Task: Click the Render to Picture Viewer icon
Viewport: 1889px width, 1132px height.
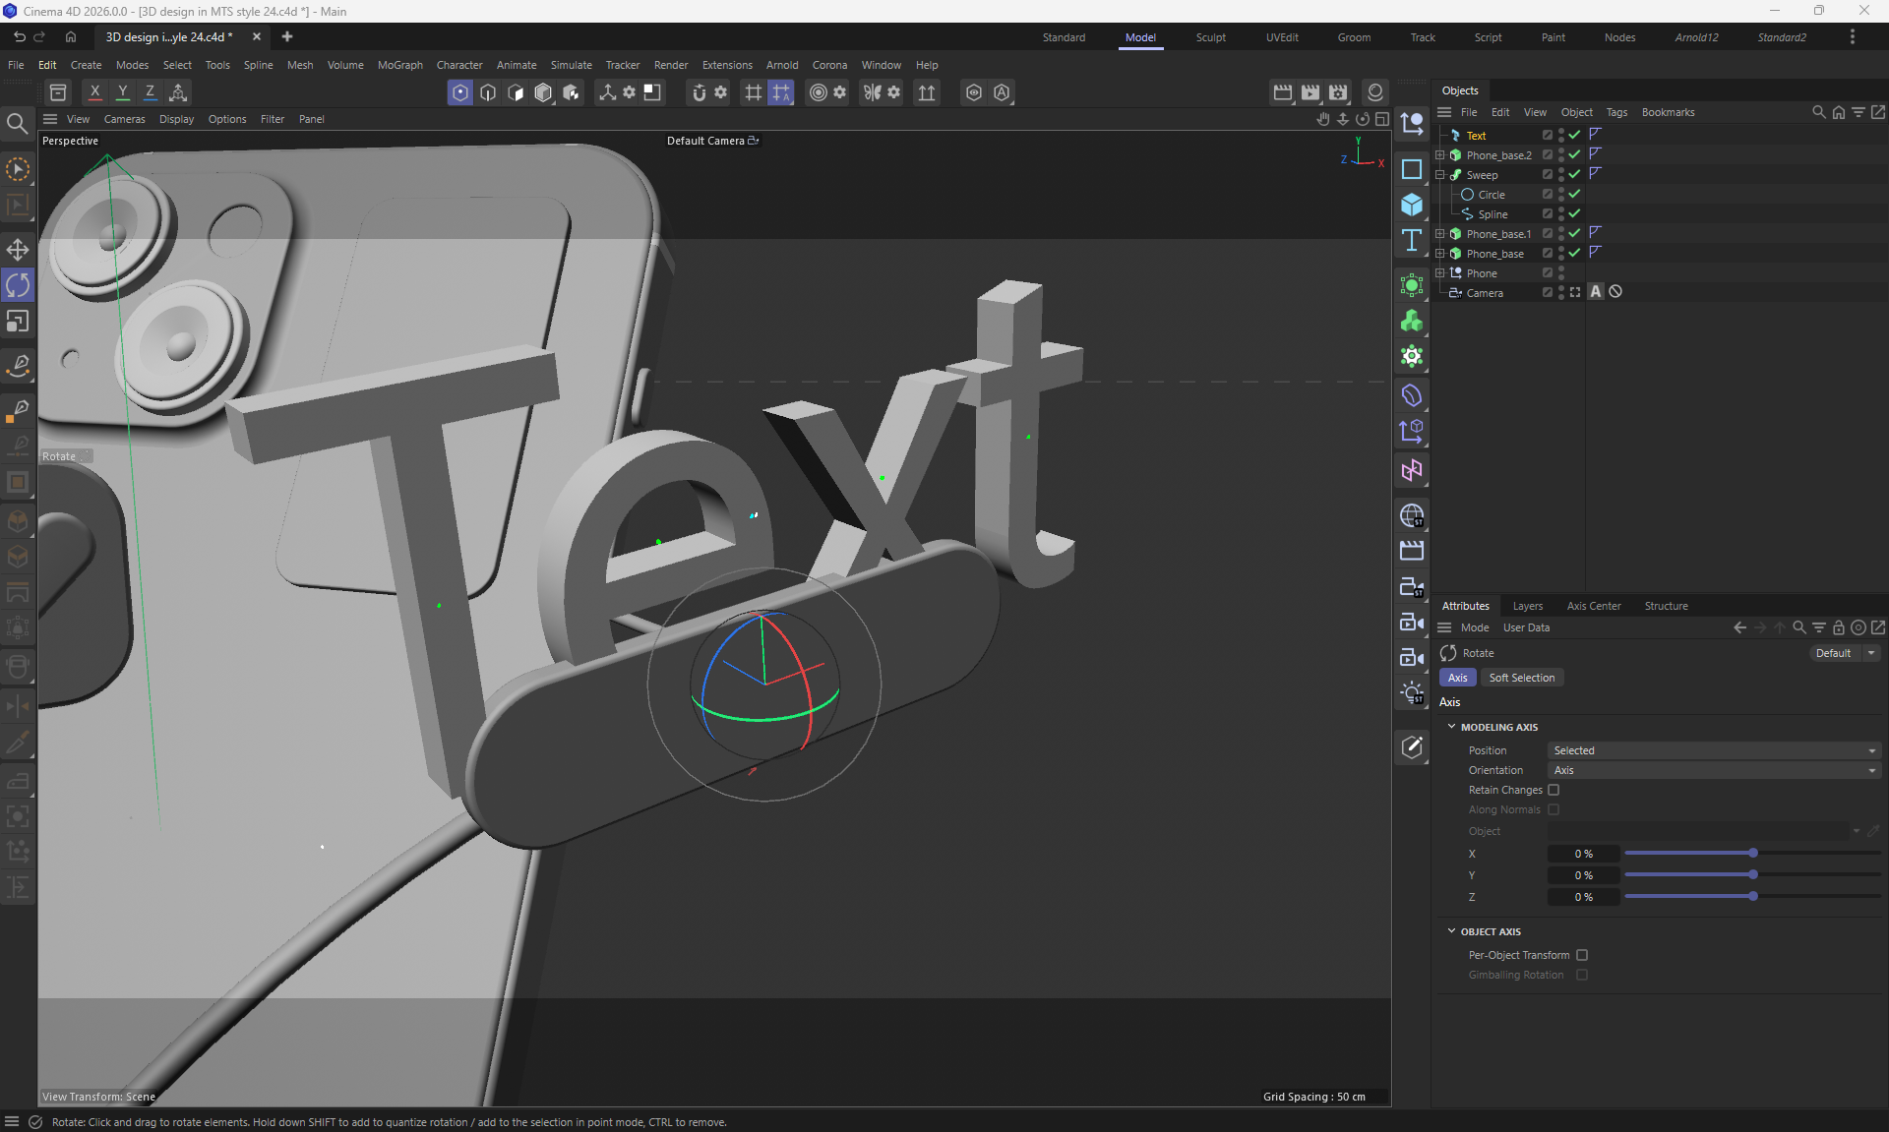Action: click(1310, 91)
